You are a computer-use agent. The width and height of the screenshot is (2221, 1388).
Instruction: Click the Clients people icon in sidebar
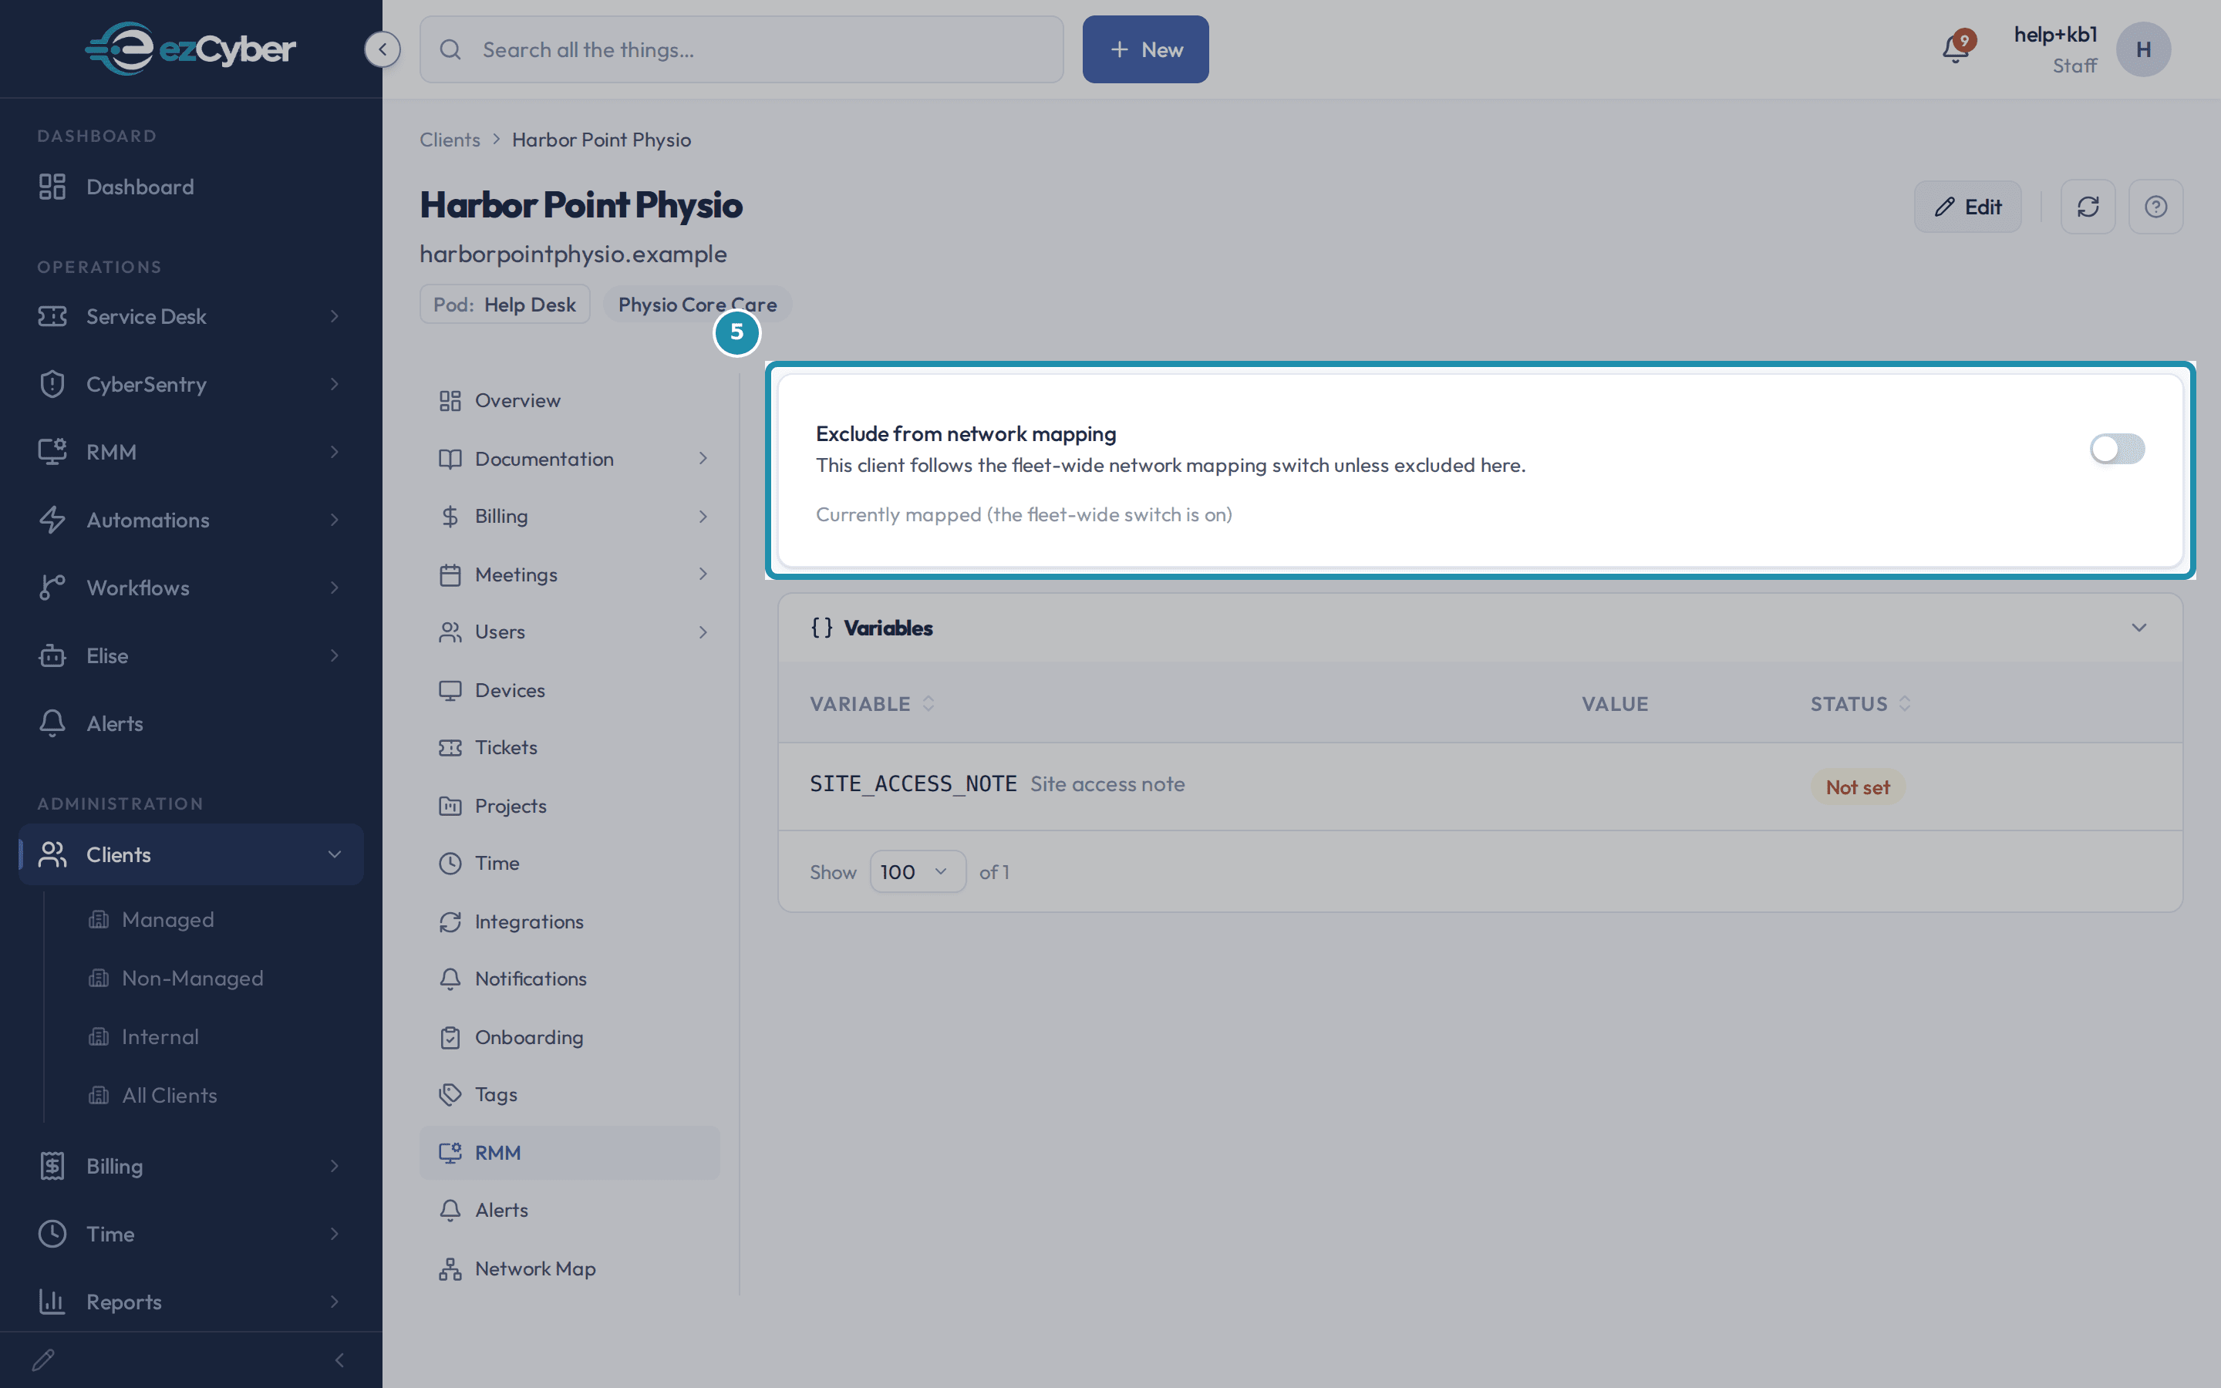pyautogui.click(x=52, y=854)
